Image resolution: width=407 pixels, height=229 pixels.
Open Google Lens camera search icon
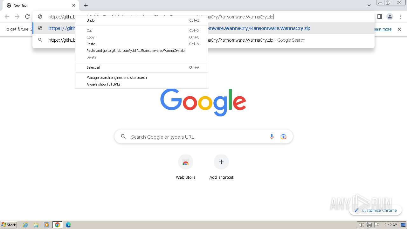pos(283,137)
